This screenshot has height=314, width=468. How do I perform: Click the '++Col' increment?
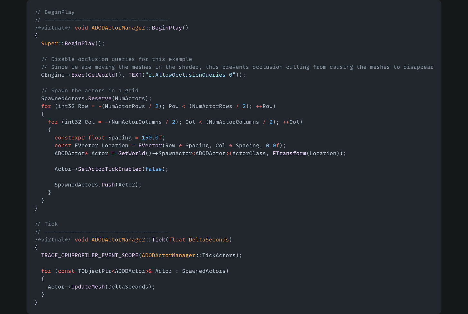point(291,122)
